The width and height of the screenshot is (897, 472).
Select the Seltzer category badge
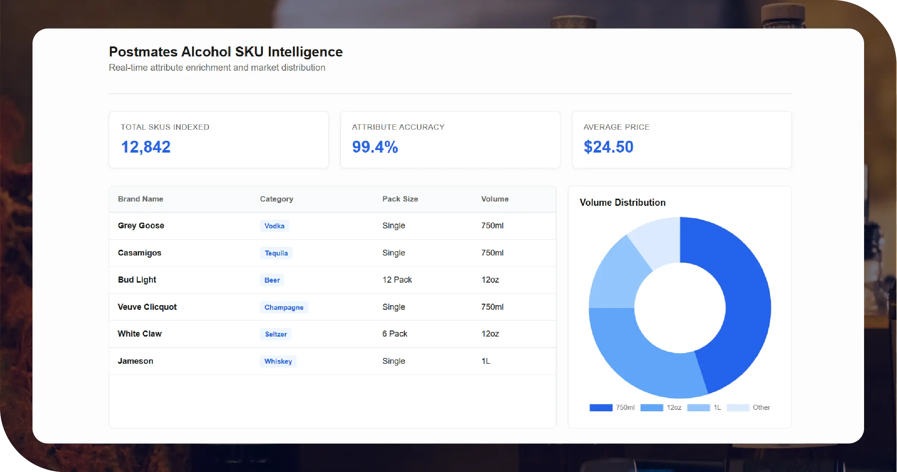pos(276,334)
